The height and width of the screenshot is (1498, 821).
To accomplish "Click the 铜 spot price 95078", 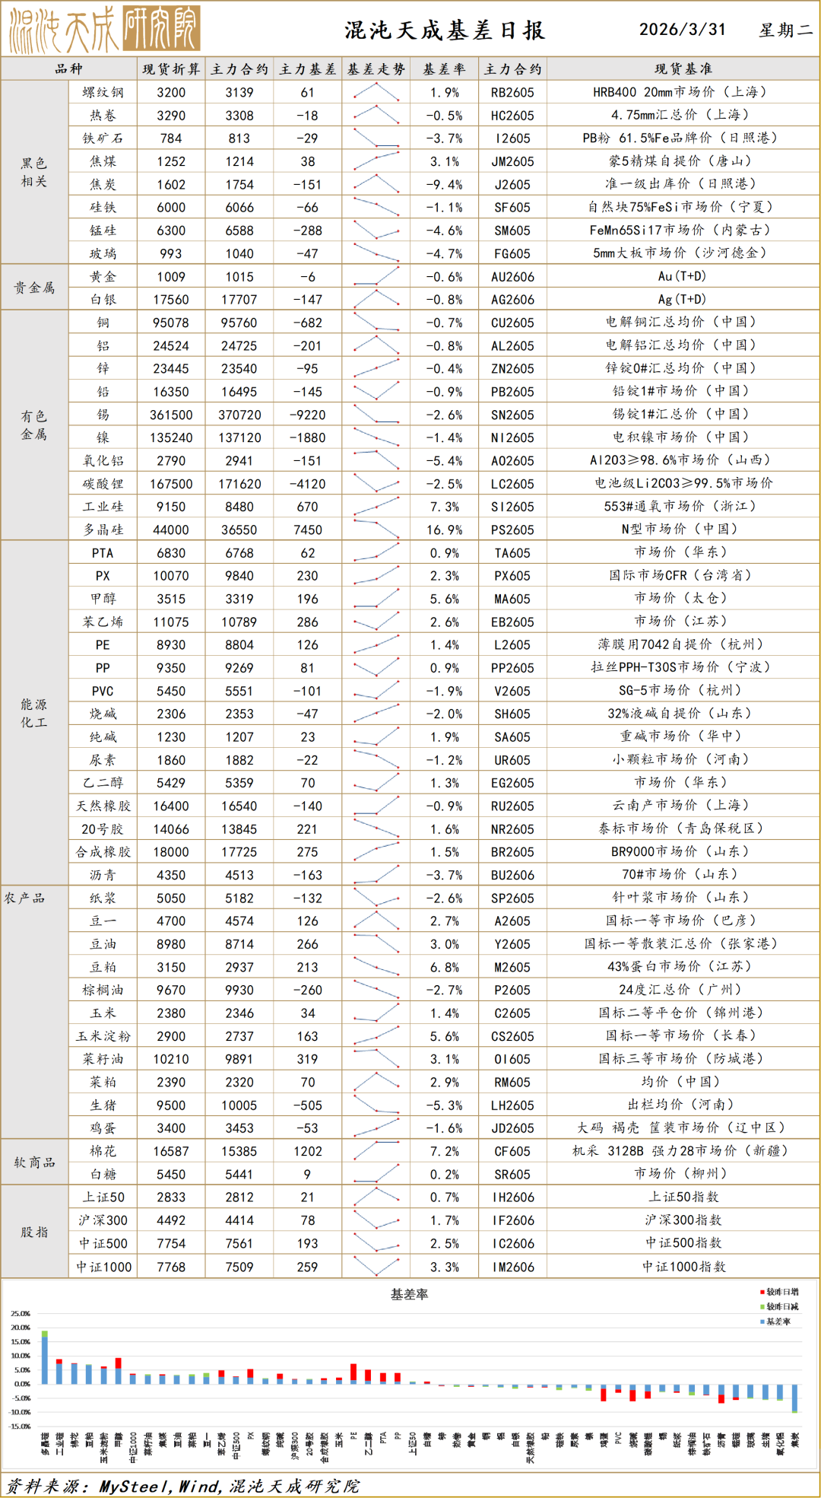I will pos(171,323).
